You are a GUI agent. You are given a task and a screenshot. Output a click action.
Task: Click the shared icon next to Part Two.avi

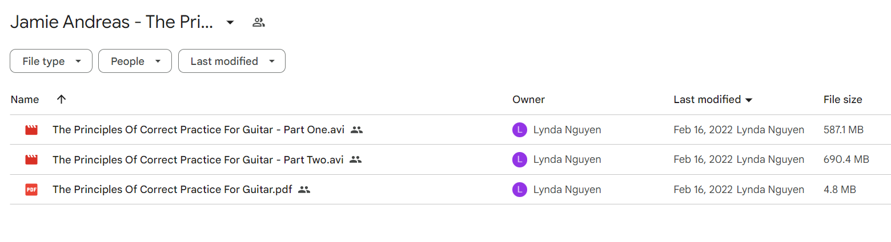pos(356,160)
